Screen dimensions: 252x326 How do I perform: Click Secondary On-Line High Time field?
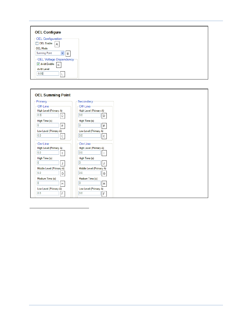pos(90,163)
